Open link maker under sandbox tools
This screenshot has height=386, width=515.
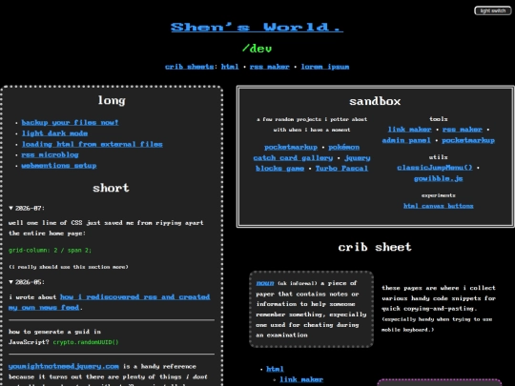(409, 130)
